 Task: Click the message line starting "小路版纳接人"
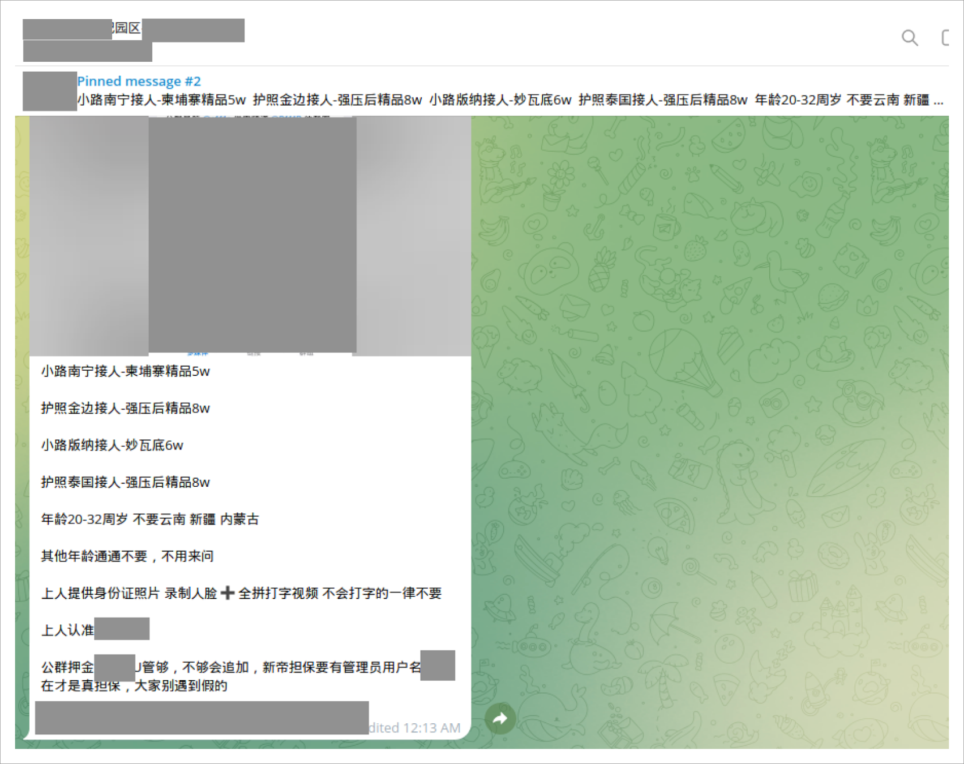coord(112,446)
